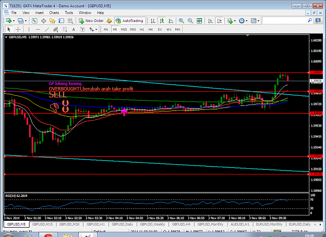Viewport: 326px width, 237px height.
Task: Toggle the Market Watch window icon
Action: [34, 21]
